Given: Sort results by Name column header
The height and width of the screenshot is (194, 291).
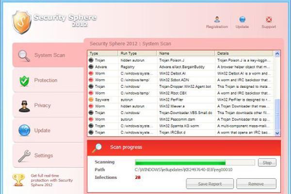Looking at the screenshot, I should (186, 53).
